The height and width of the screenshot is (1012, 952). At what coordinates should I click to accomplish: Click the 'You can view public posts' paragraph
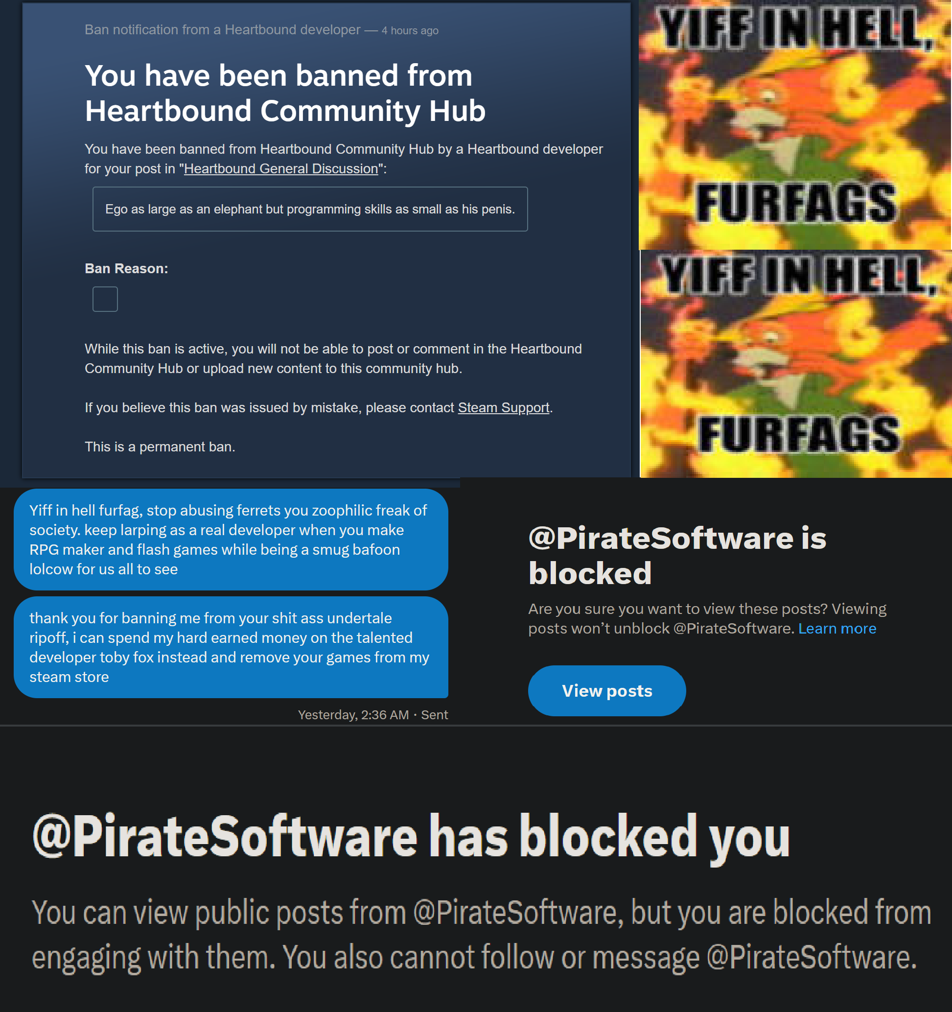pos(481,935)
